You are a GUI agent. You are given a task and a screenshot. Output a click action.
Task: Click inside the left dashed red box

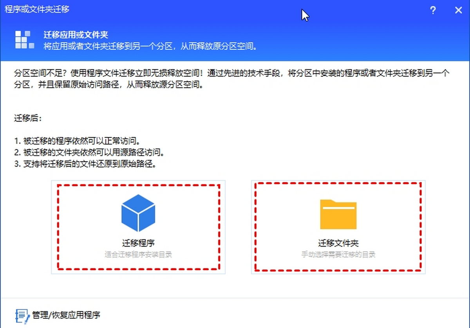pos(138,225)
